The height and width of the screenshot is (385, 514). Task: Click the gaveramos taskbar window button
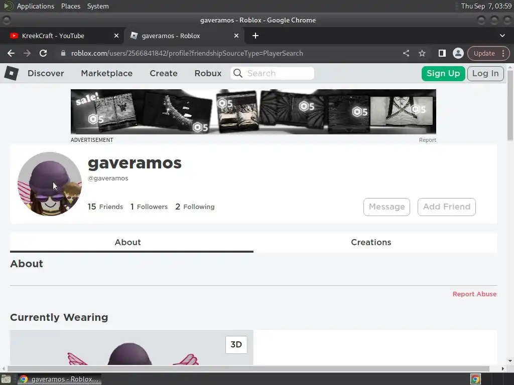(x=59, y=379)
